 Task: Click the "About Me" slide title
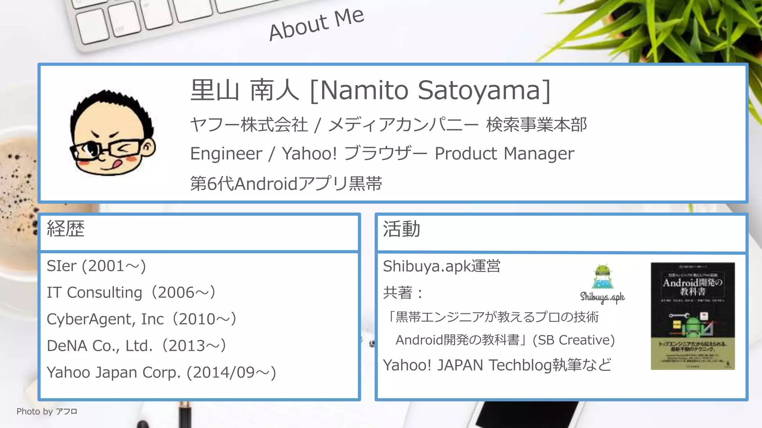316,25
